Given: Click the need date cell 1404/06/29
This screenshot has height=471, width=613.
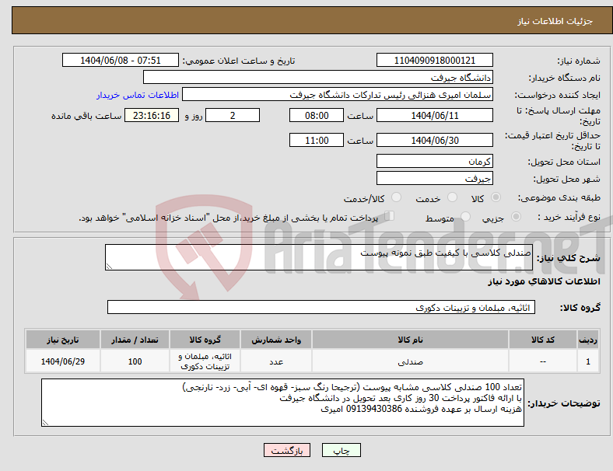Looking at the screenshot, I should 63,361.
